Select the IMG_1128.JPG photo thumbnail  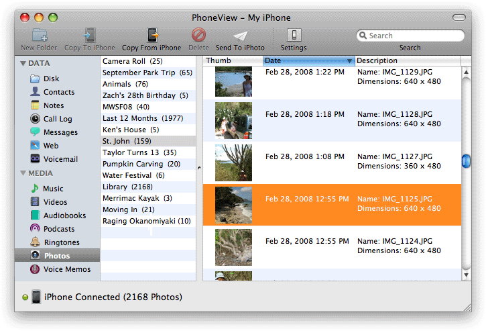point(233,120)
